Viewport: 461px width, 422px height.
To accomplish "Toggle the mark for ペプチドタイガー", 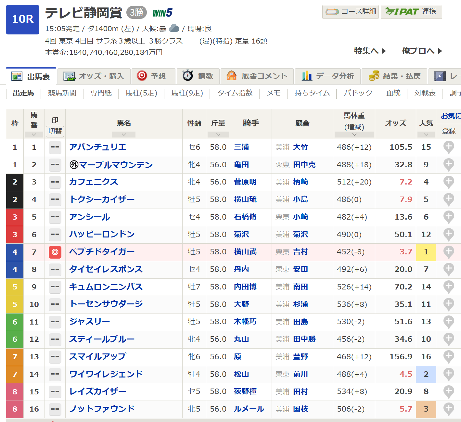I will (55, 252).
